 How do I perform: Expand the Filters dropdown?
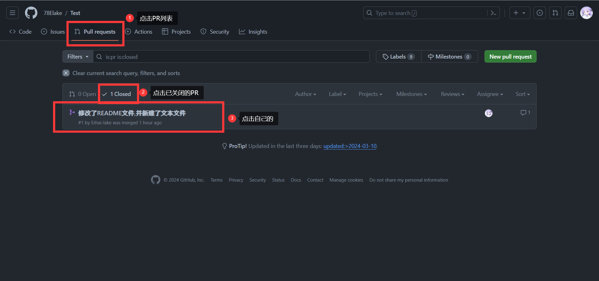click(78, 57)
